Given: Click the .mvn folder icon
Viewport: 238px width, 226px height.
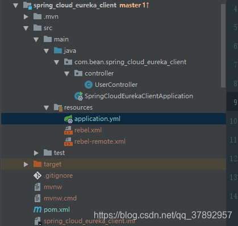Looking at the screenshot, I should point(37,16).
